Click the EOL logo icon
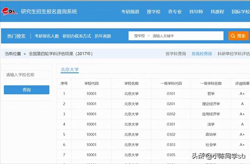Screen dimensions: 250x164 9,11
